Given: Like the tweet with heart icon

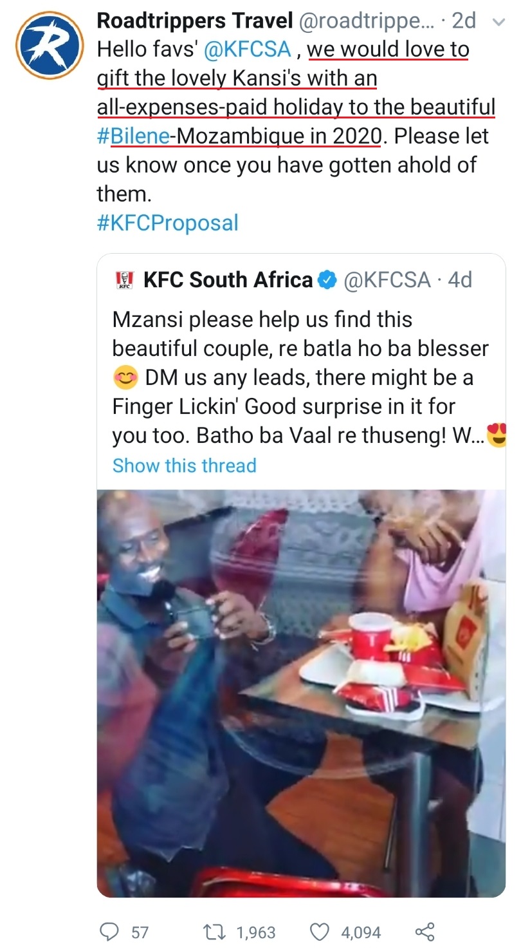Looking at the screenshot, I should pos(320,931).
